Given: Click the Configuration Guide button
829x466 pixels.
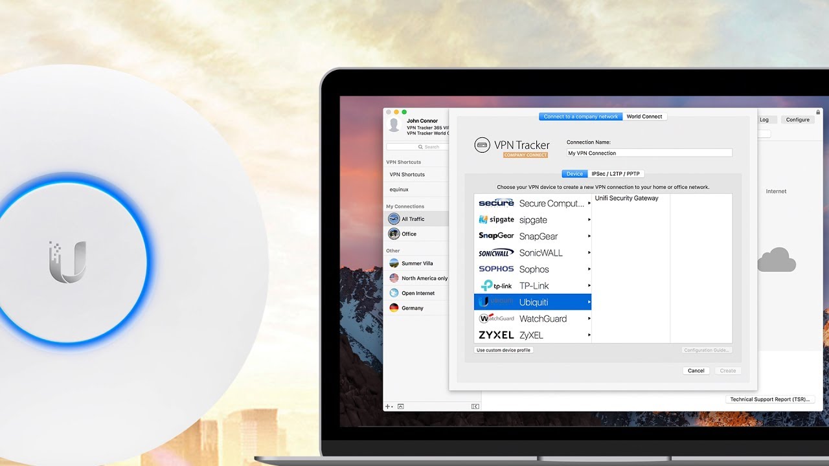Looking at the screenshot, I should coord(707,350).
